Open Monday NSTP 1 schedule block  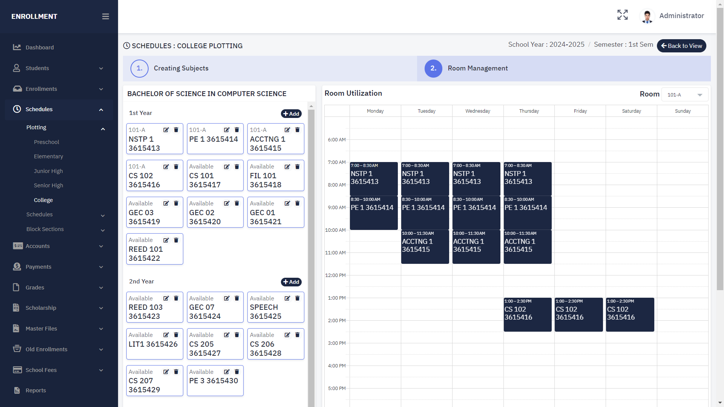coord(373,179)
